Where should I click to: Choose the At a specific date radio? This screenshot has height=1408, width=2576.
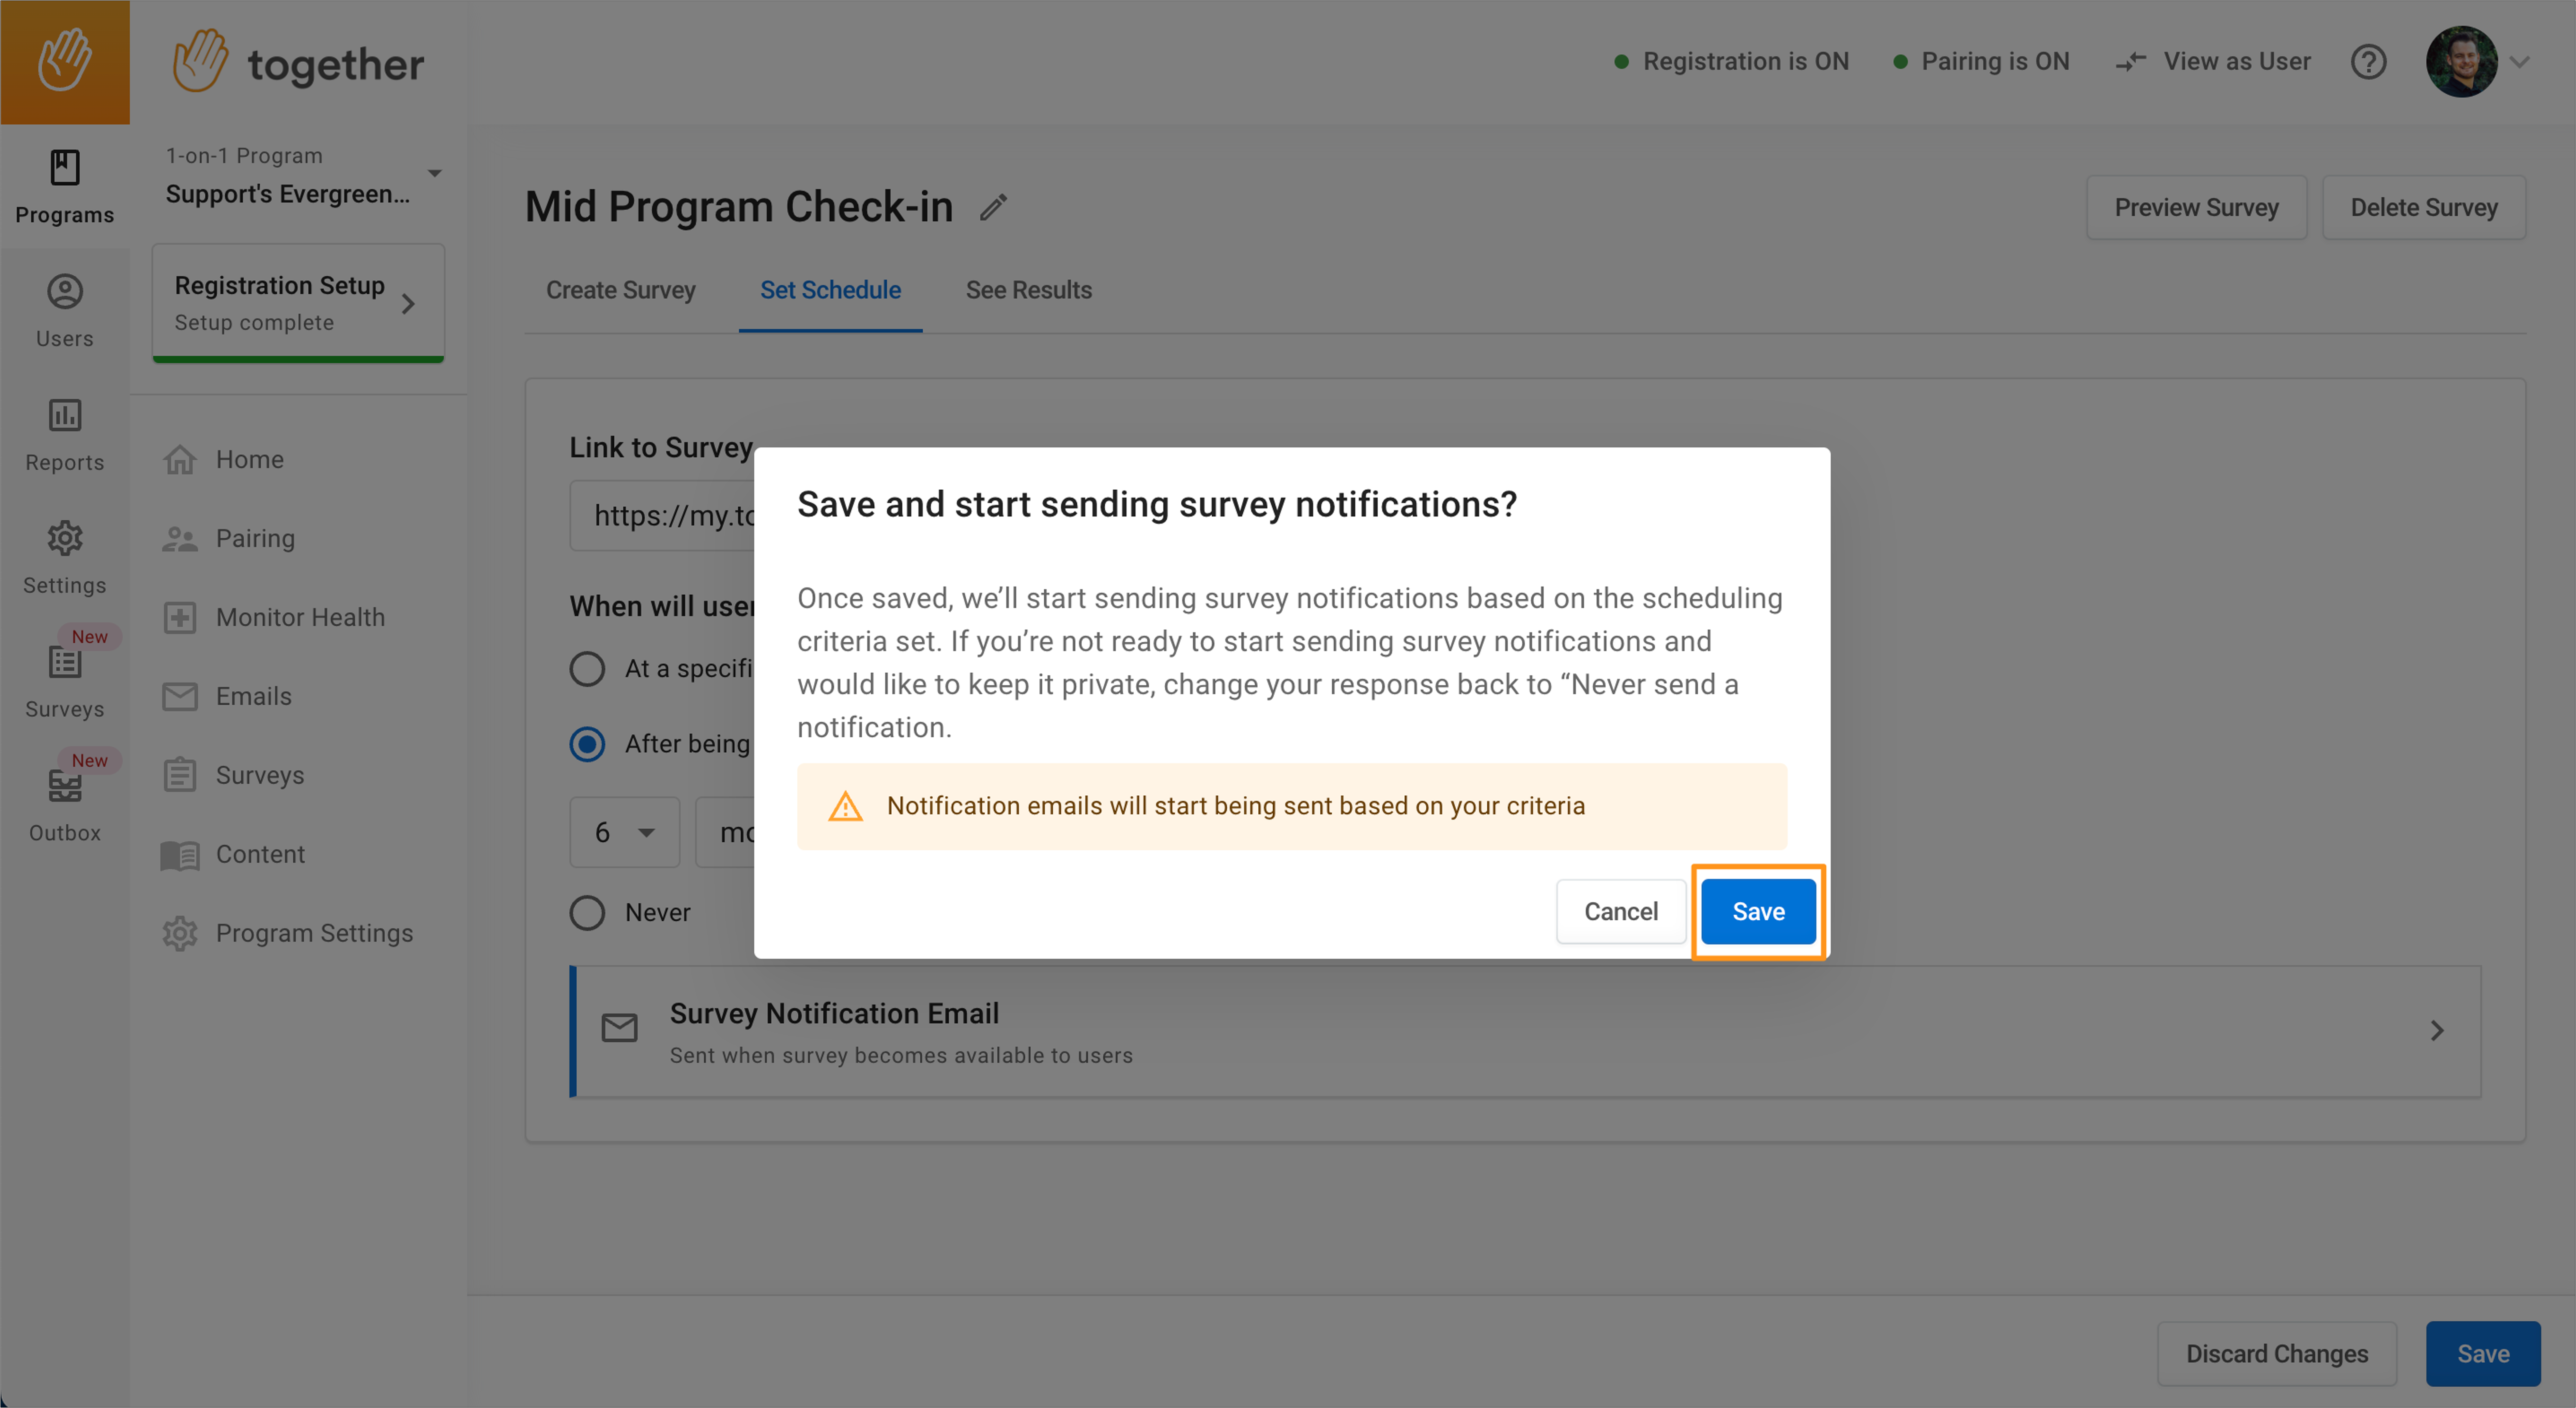587,668
